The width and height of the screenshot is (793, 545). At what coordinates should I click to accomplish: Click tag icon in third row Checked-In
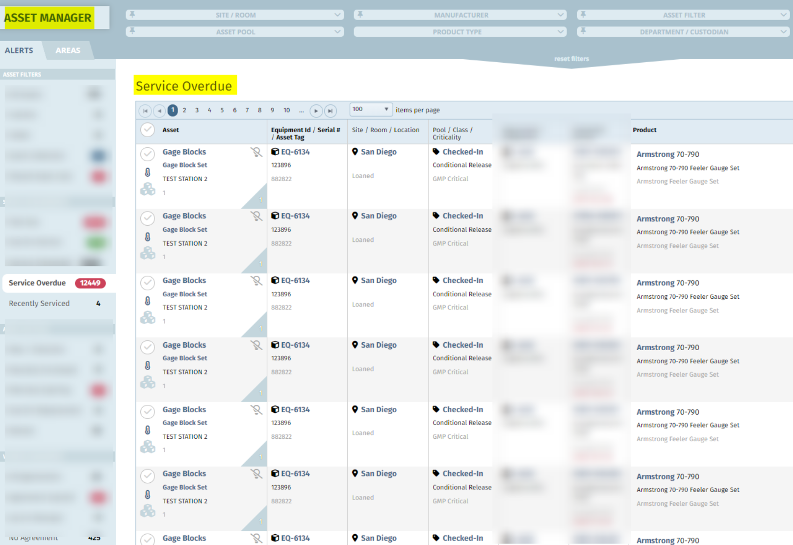[436, 281]
